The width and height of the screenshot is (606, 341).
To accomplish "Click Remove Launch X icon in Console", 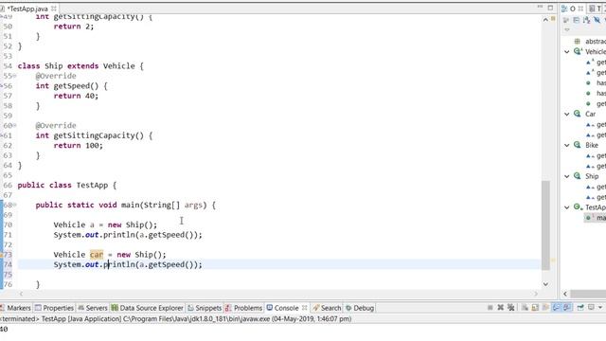I will pyautogui.click(x=501, y=308).
